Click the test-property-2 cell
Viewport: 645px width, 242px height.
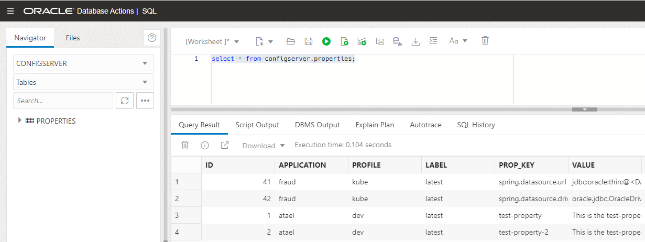[x=532, y=232]
